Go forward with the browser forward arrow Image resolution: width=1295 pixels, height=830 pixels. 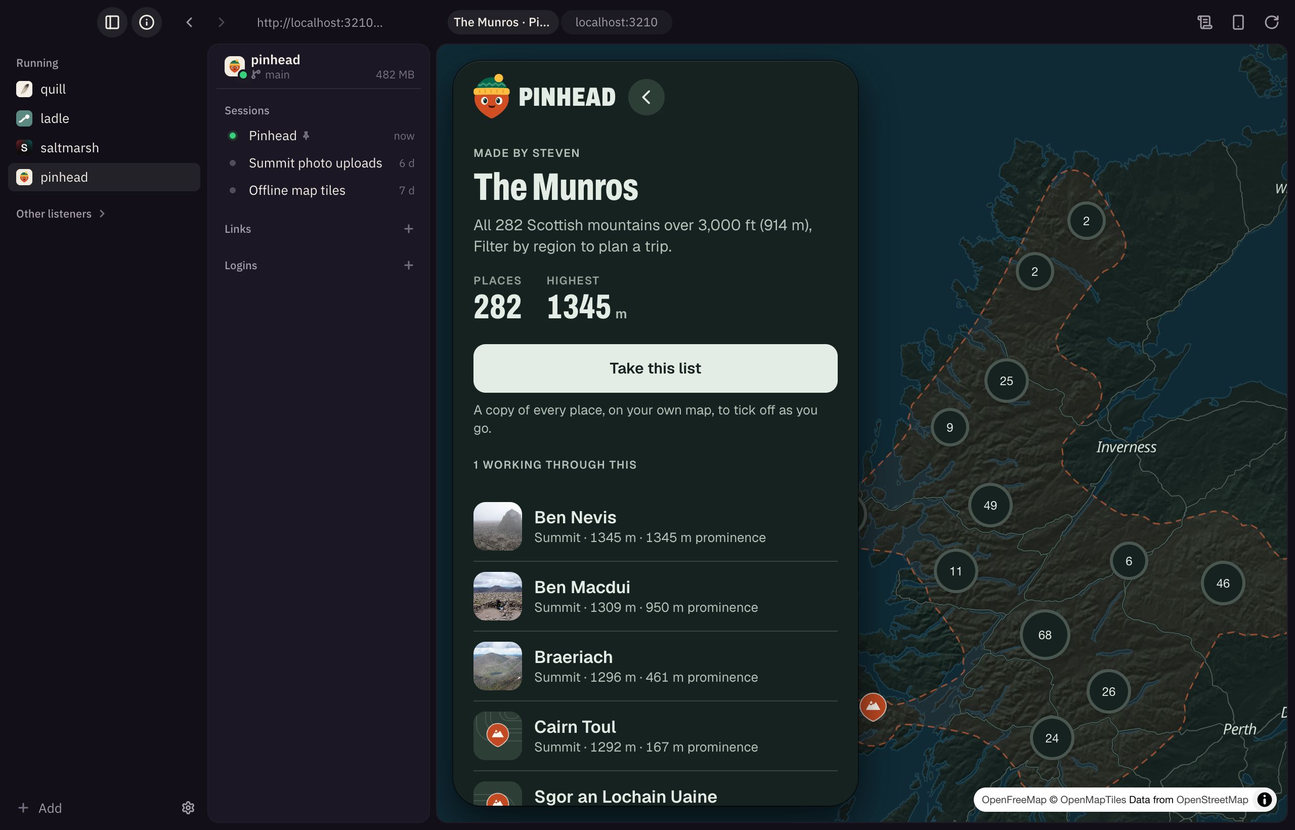[x=221, y=22]
